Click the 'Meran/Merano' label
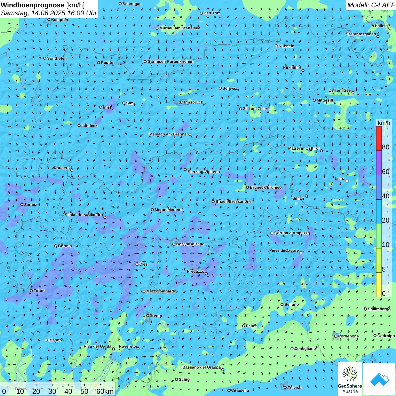Viewport: 396px width, 396px height. pos(168,210)
